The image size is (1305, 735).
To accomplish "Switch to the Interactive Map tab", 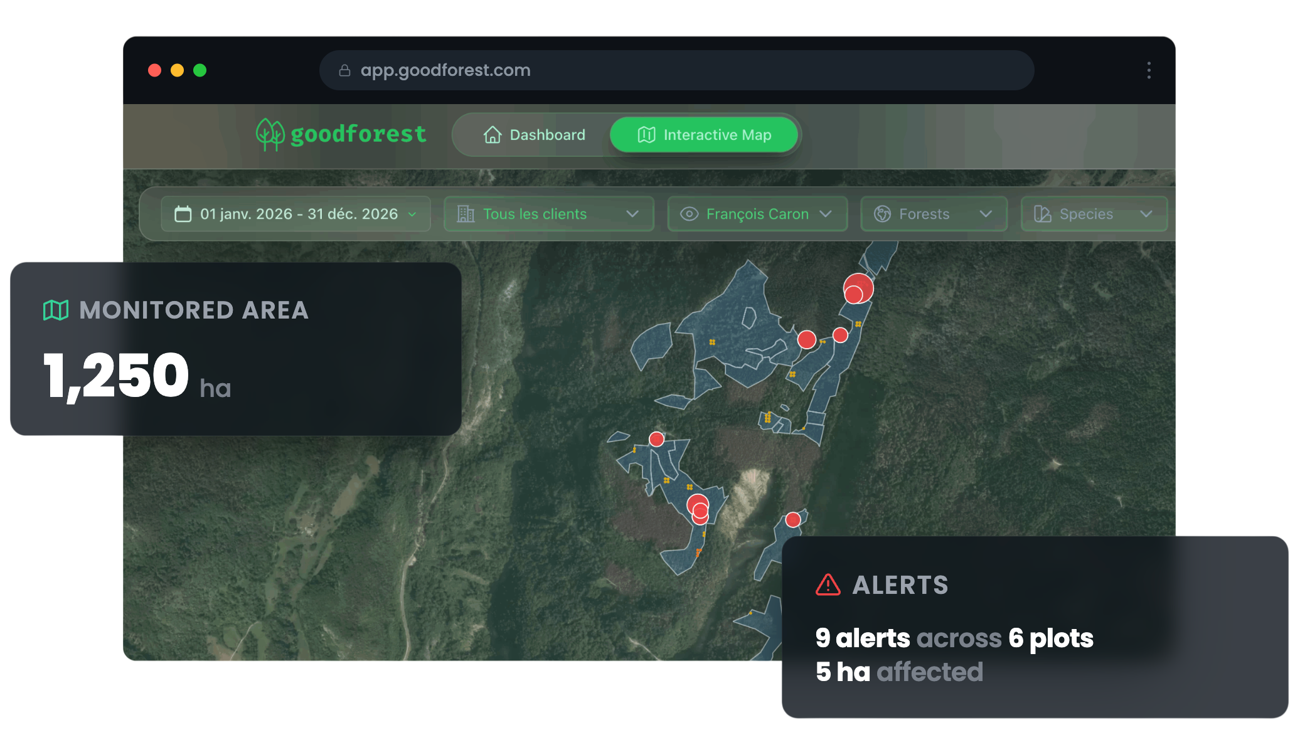I will (704, 135).
